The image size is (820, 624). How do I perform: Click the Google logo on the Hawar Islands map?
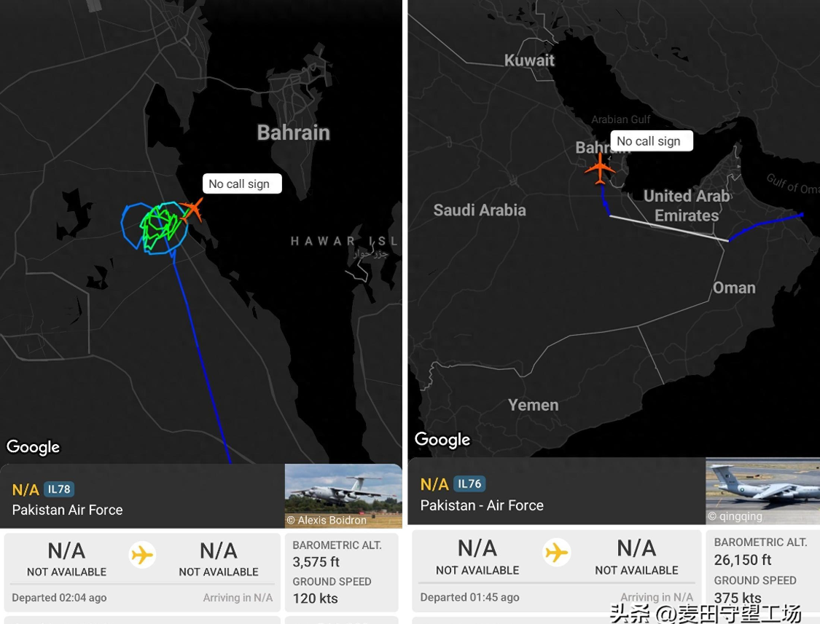[x=34, y=446]
